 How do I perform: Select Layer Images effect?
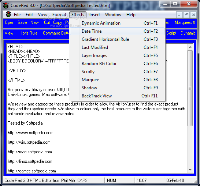117,56
